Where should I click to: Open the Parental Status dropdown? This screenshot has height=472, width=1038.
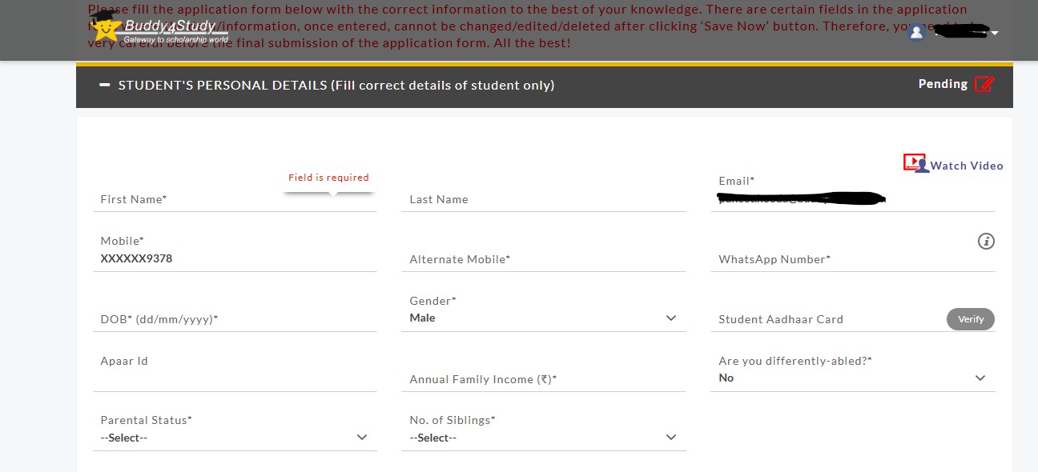(235, 438)
